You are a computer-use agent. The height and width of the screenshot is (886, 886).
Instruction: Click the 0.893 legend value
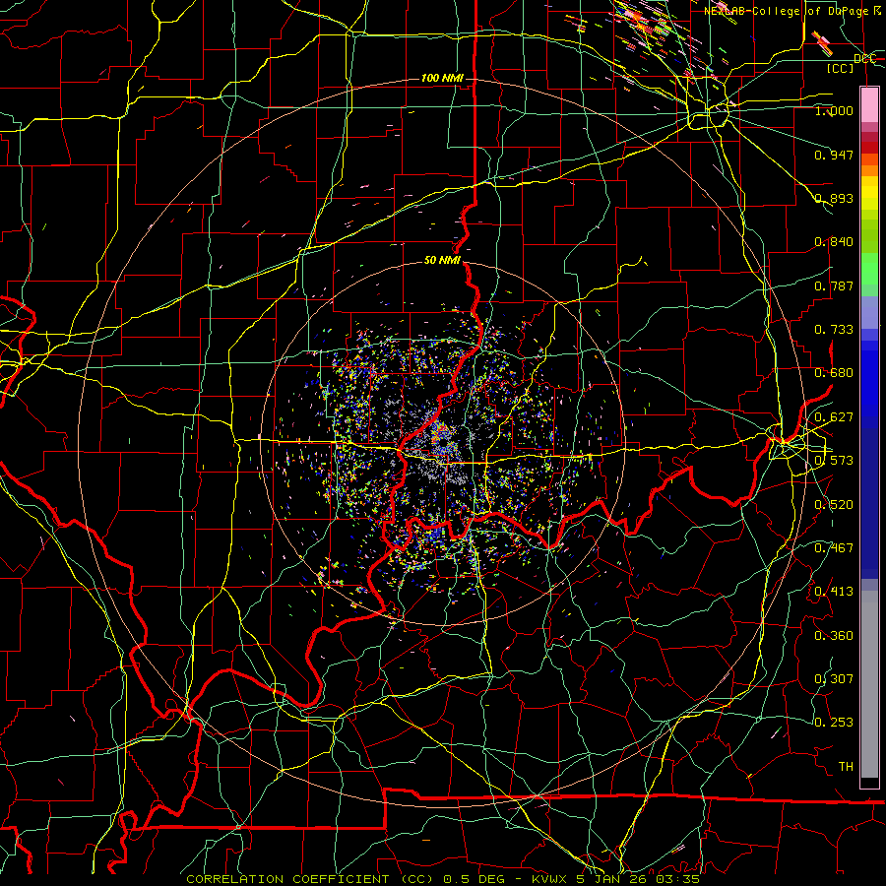click(834, 198)
